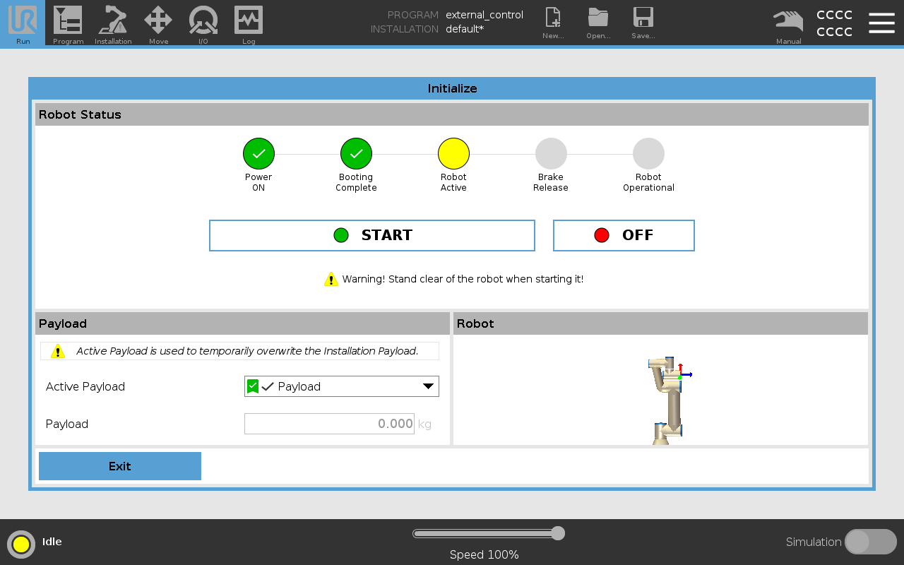Open the Log tab icon
This screenshot has height=565, width=904.
249,21
